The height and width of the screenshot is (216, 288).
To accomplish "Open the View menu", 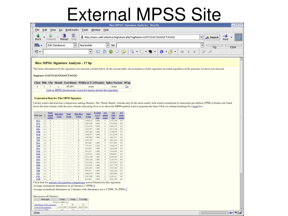I will pyautogui.click(x=53, y=30).
